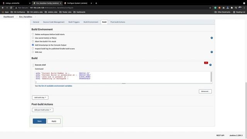The width and height of the screenshot is (247, 139).
Task: Save the job configuration
Action: click(39, 121)
